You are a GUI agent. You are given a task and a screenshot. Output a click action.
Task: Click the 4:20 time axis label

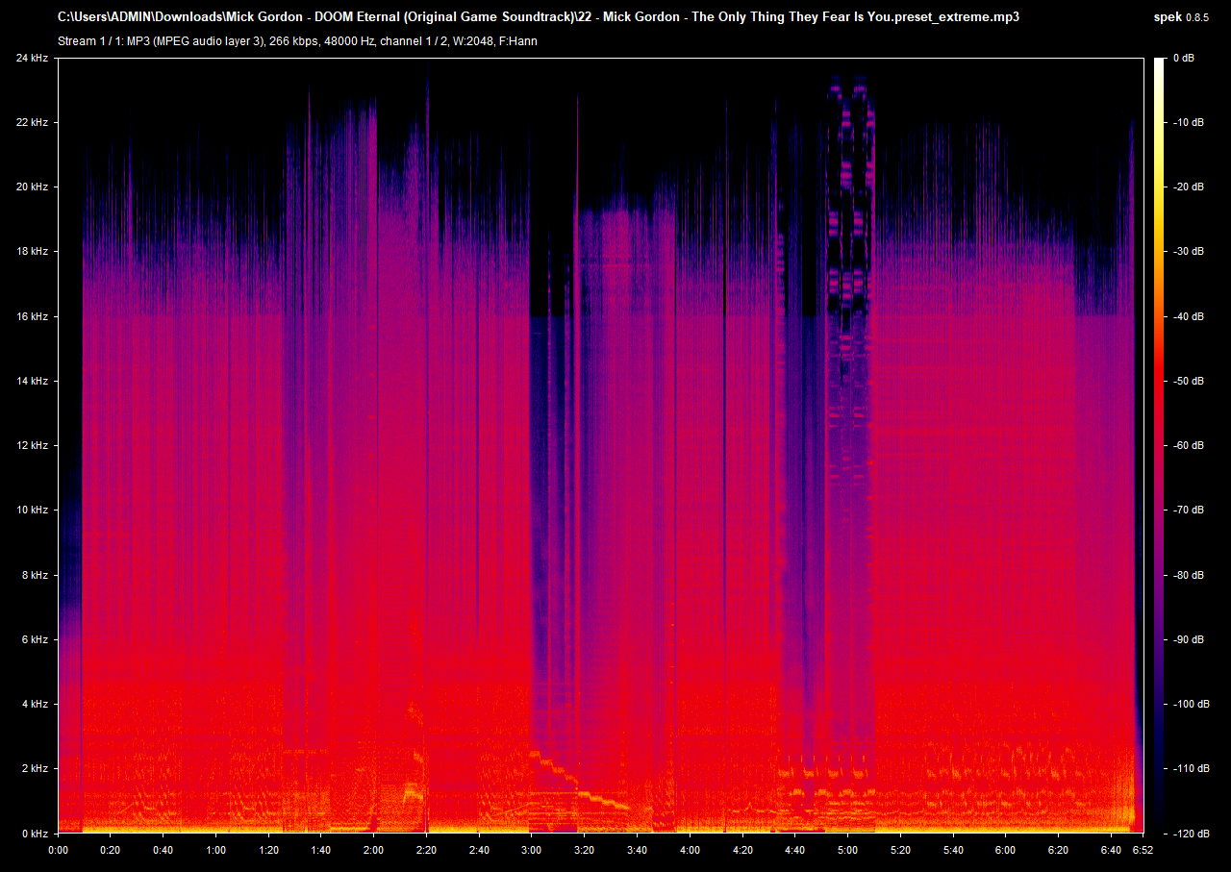tap(742, 851)
